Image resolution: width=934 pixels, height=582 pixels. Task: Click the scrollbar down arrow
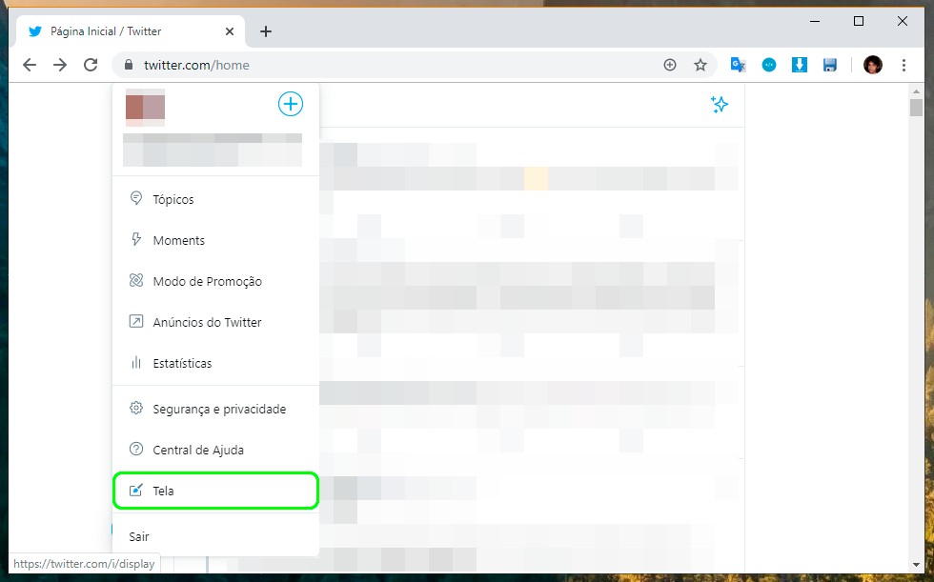point(916,564)
